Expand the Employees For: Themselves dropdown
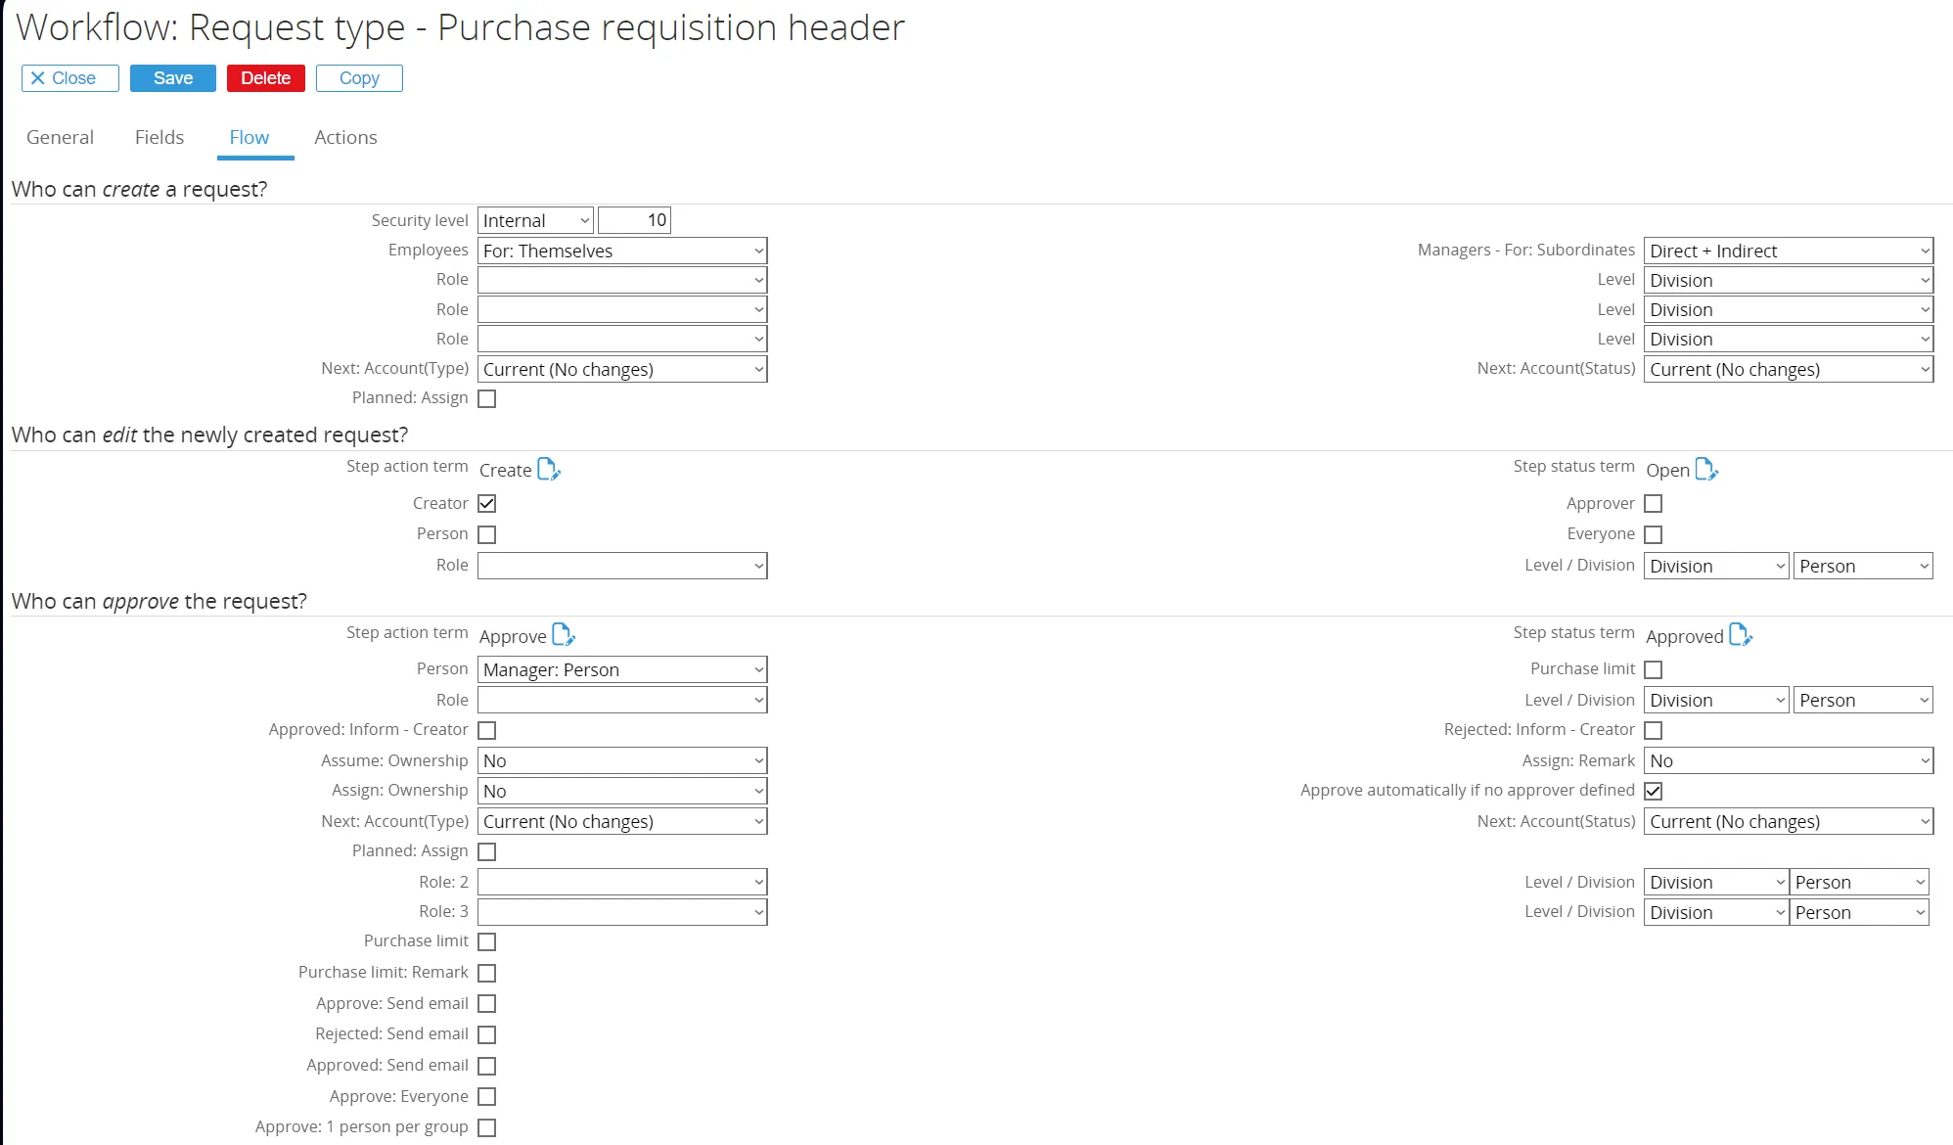The width and height of the screenshot is (1953, 1145). pos(622,251)
